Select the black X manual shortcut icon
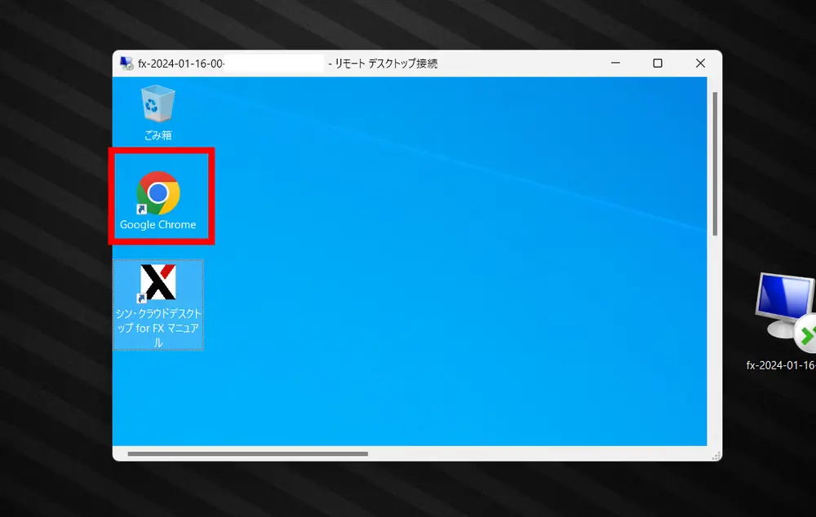The height and width of the screenshot is (517, 816). click(x=158, y=282)
